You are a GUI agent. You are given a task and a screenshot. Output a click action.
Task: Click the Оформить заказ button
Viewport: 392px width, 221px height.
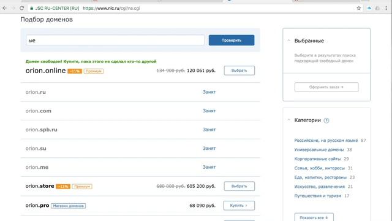click(326, 87)
